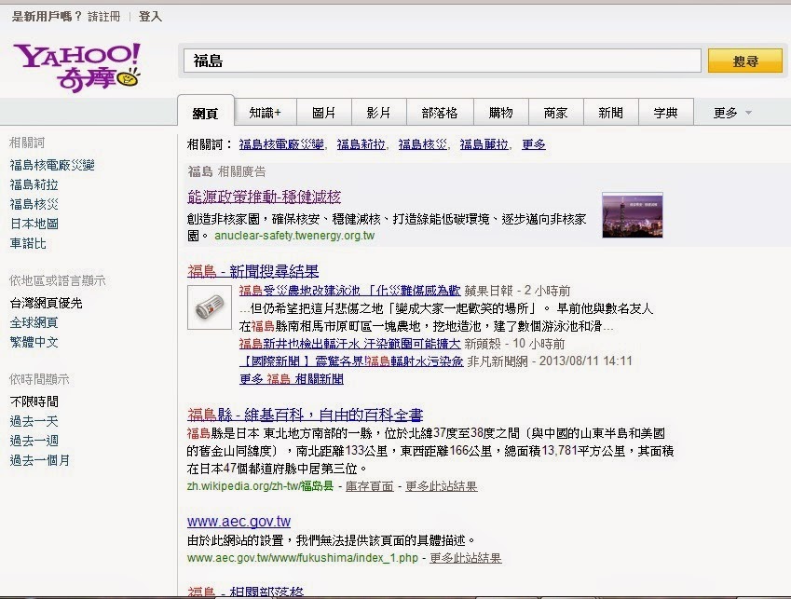791x599 pixels.
Task: Expand the 更多 dropdown in tab bar
Action: 732,113
